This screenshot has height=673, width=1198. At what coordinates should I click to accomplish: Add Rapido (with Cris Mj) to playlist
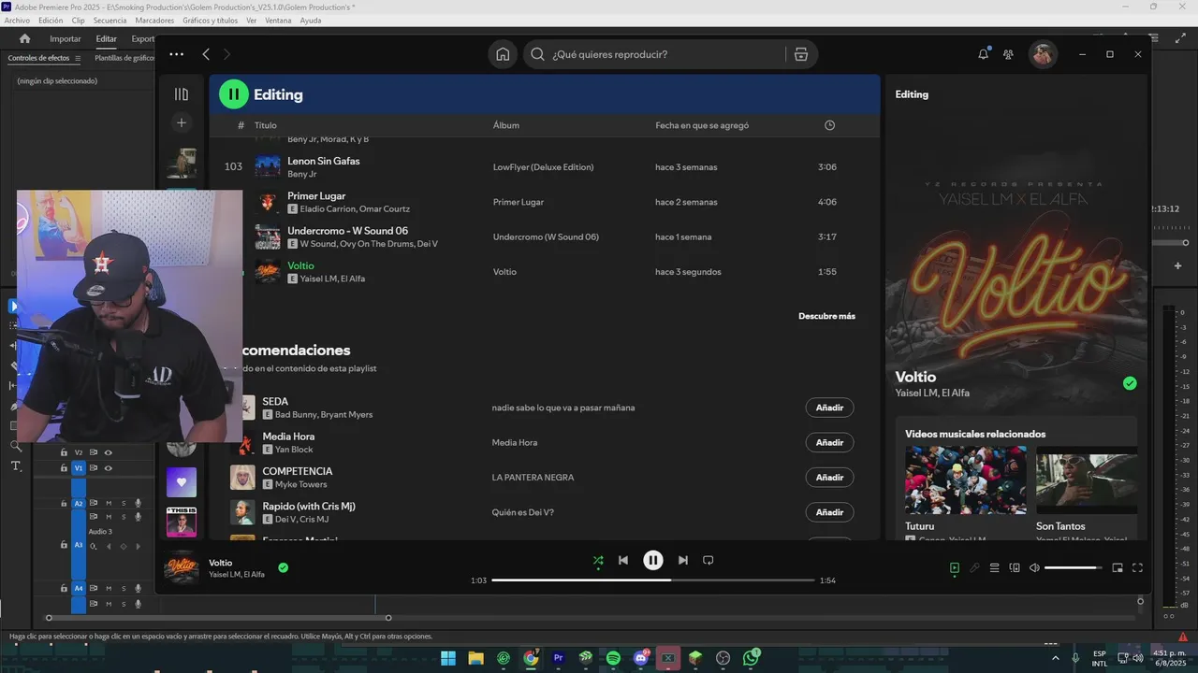pos(829,512)
